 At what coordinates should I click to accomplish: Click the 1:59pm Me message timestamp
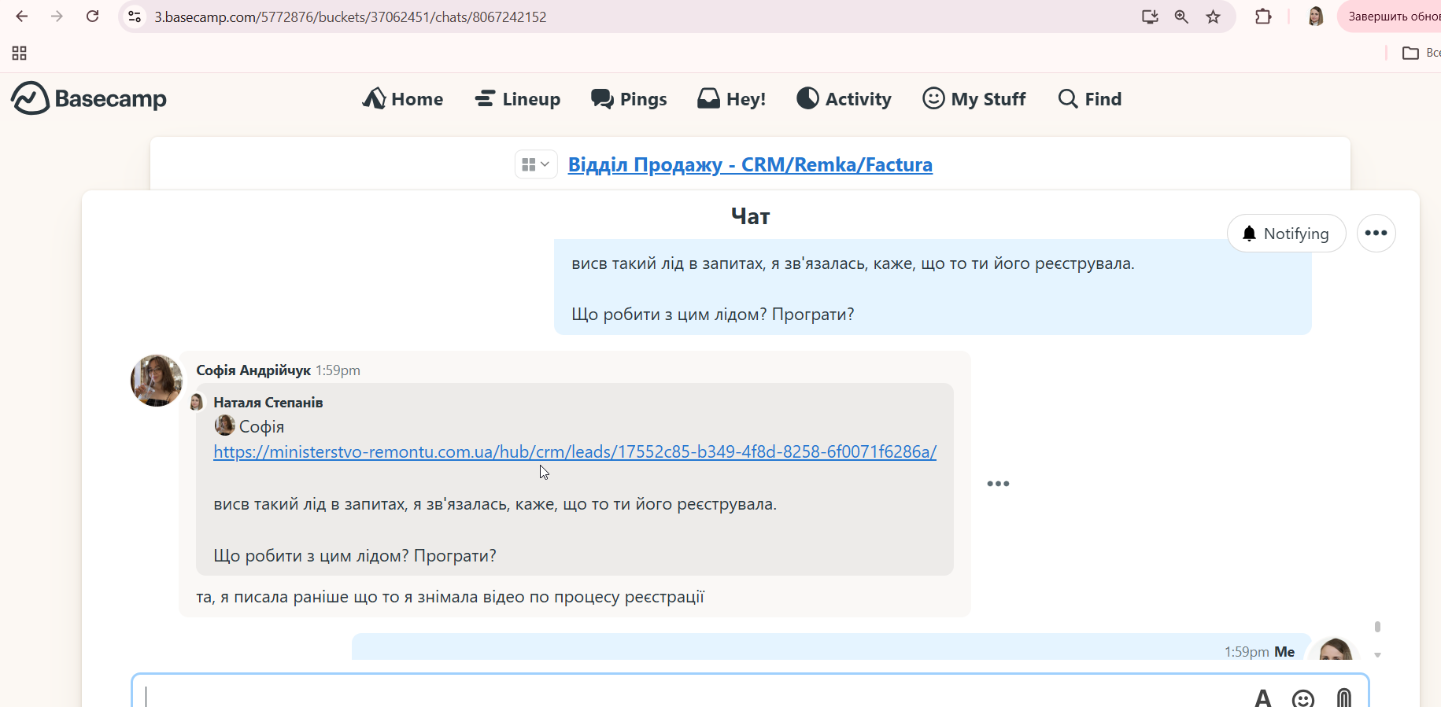(1247, 652)
